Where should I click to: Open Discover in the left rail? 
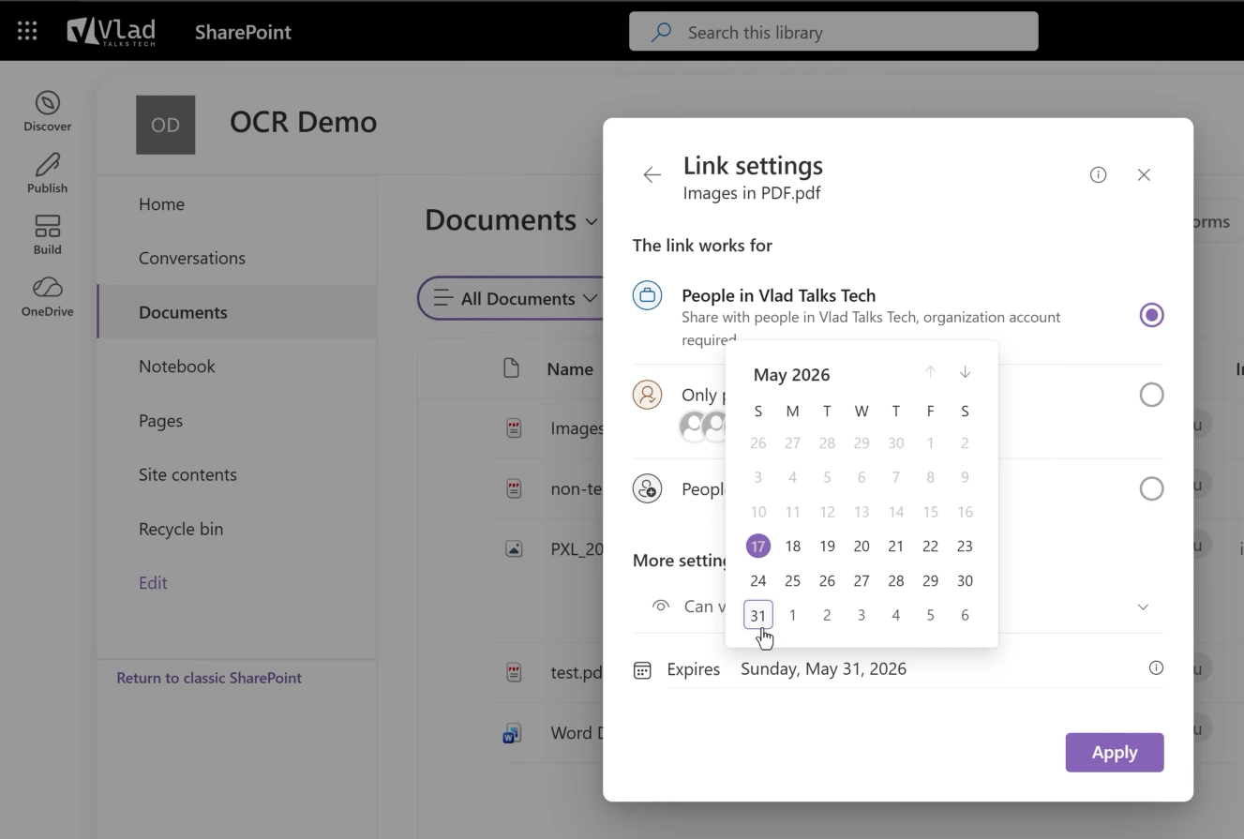(x=48, y=112)
